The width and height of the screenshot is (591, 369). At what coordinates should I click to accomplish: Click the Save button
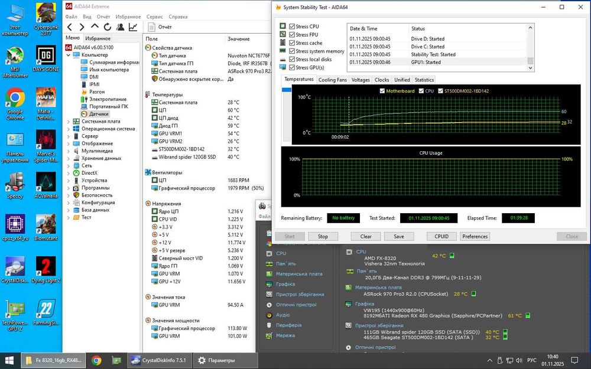[x=399, y=237]
